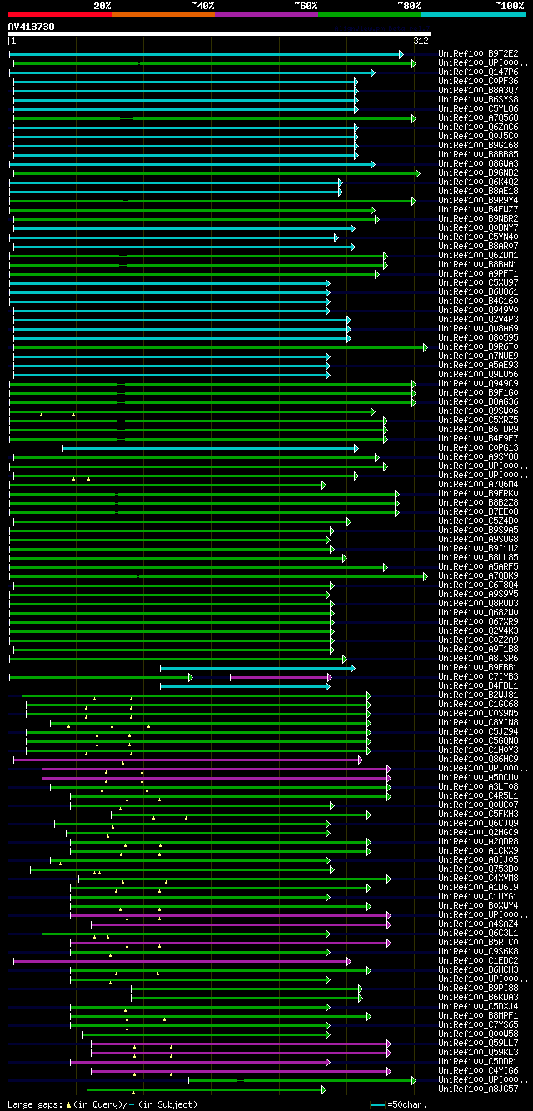The width and height of the screenshot is (533, 1111).
Task: Click the UniRef100_Q2V4P3 label
Action: tap(479, 320)
